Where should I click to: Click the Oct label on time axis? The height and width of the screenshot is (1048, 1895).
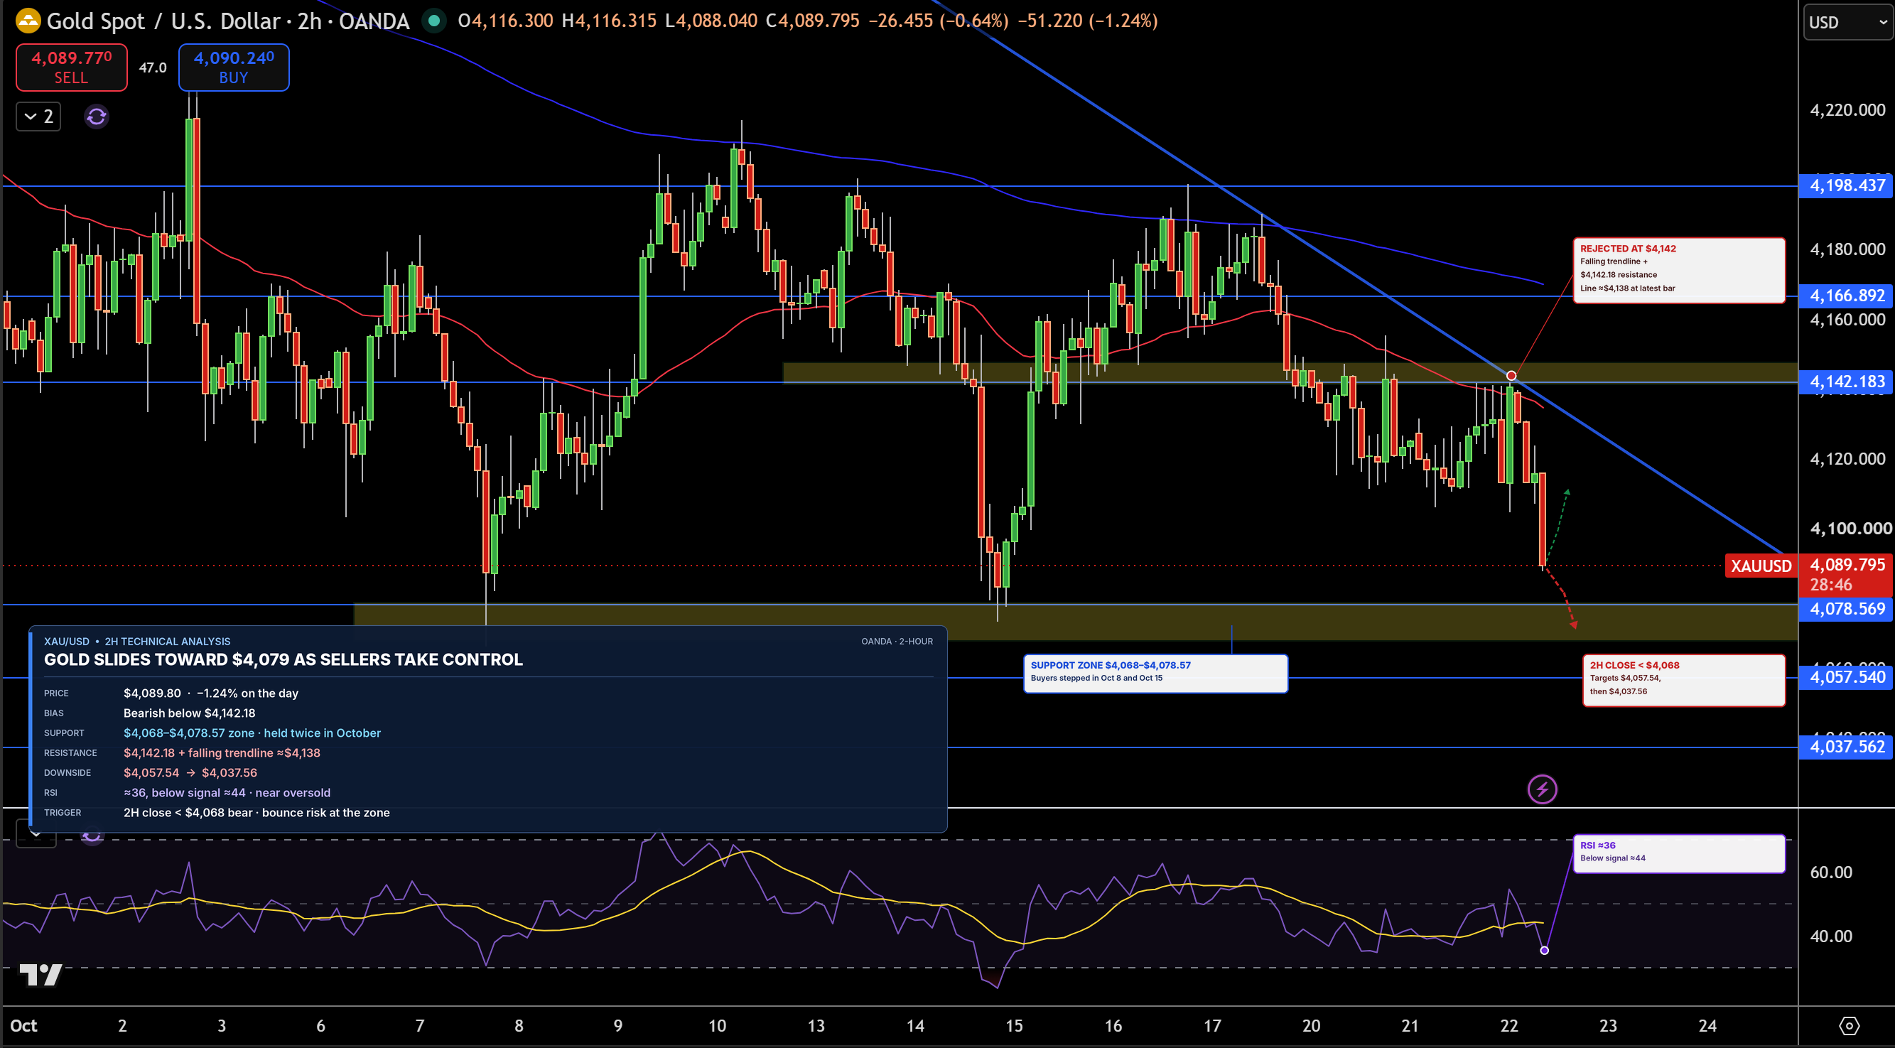coord(23,1025)
